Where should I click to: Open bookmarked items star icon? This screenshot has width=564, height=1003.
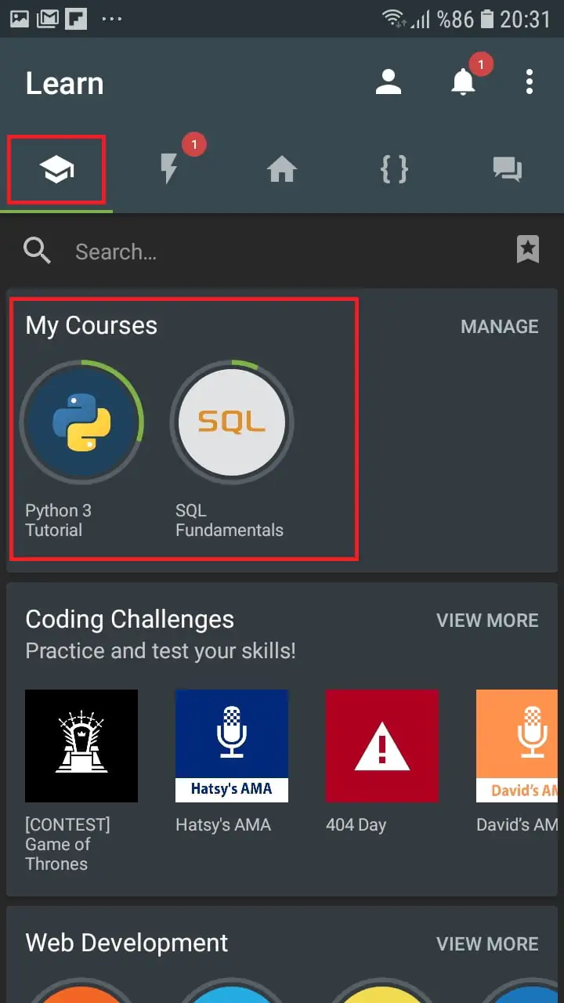point(528,251)
